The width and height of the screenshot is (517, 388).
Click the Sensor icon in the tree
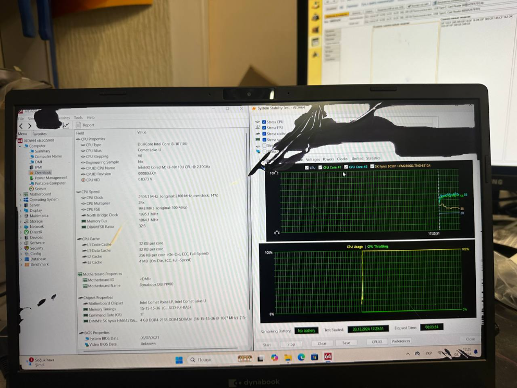(x=31, y=189)
